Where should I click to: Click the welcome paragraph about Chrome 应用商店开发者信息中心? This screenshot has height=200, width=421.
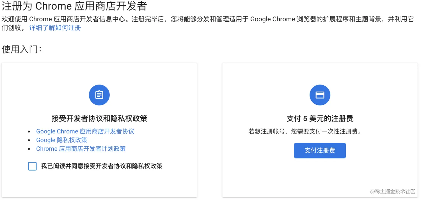(x=208, y=24)
